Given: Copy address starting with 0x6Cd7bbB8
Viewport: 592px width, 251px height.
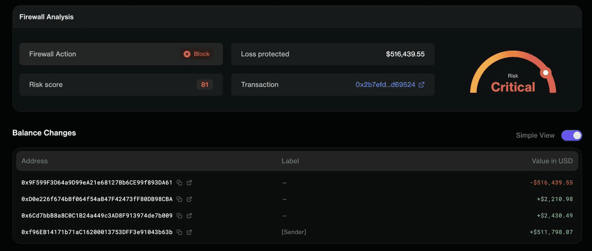Looking at the screenshot, I should click(180, 216).
